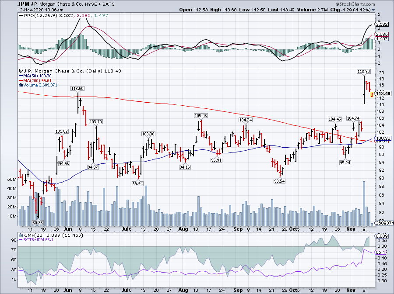The width and height of the screenshot is (394, 294).
Task: Click the JPM ticker symbol
Action: click(x=23, y=4)
